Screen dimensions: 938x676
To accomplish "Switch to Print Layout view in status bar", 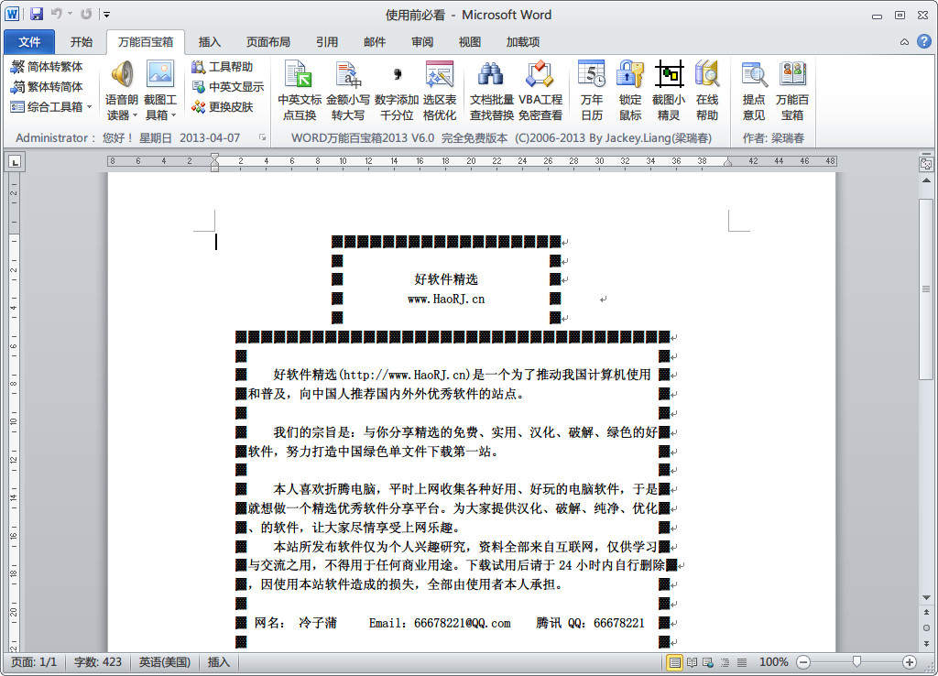I will (x=675, y=662).
